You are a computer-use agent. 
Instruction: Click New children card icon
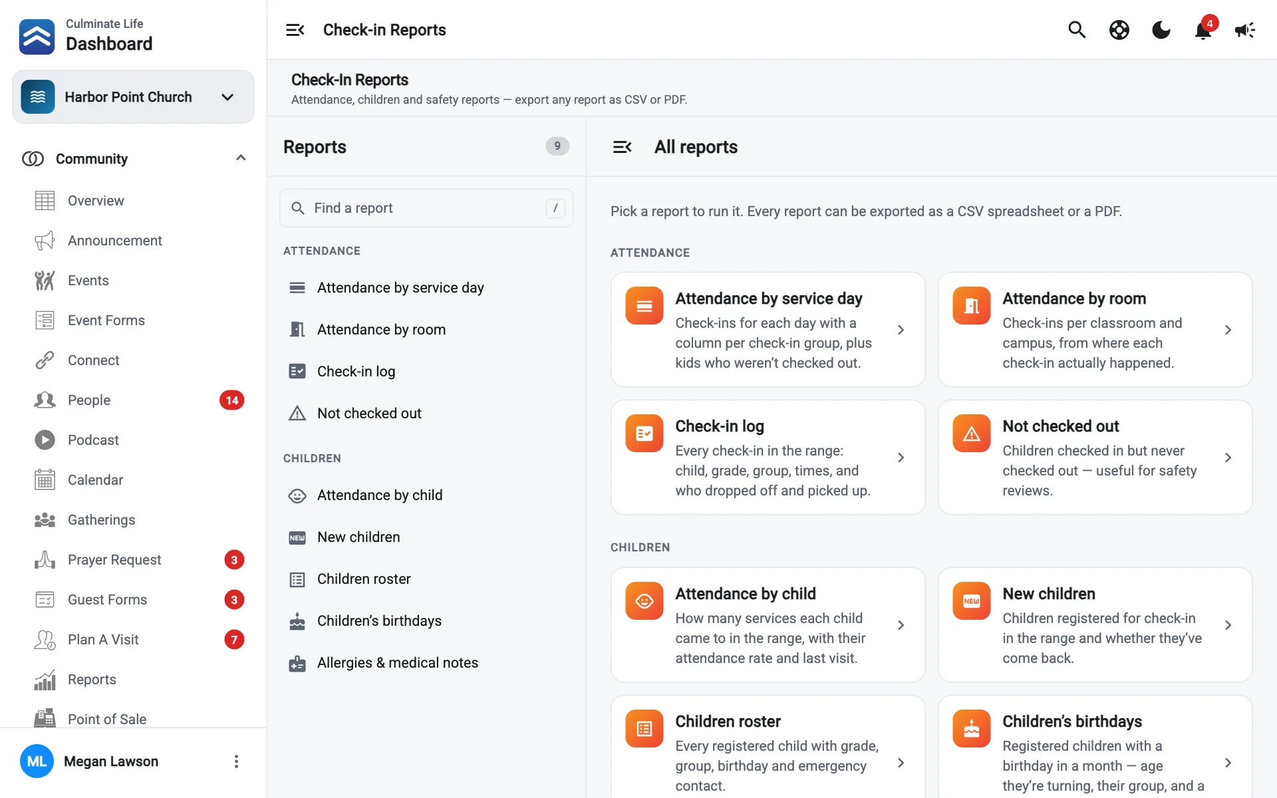971,601
